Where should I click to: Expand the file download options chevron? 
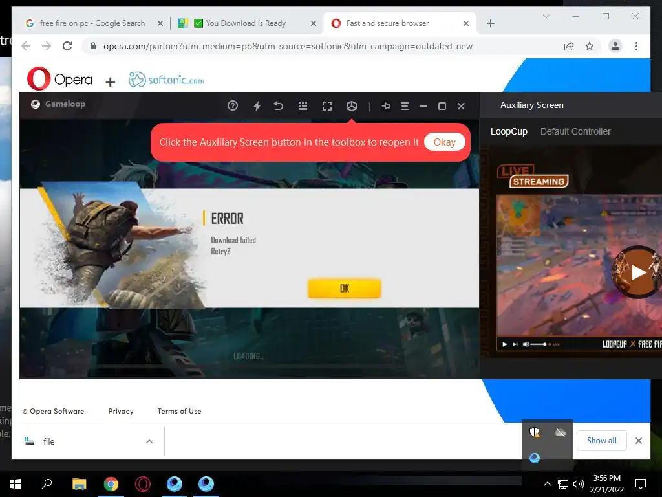pyautogui.click(x=149, y=441)
